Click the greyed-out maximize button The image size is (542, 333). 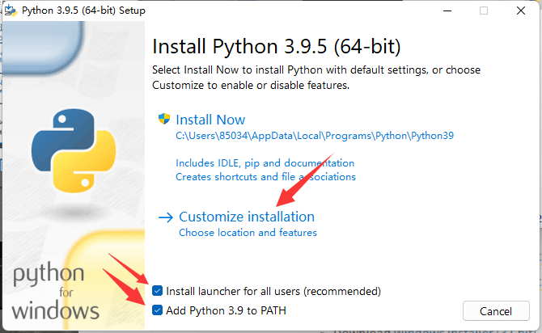(484, 11)
